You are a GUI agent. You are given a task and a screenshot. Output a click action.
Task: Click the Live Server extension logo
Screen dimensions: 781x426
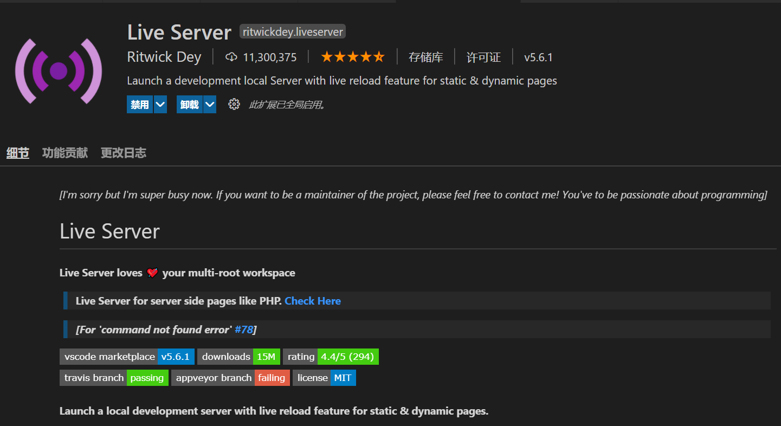(x=59, y=70)
